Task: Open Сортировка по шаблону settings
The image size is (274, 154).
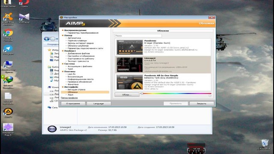Action: point(81,59)
